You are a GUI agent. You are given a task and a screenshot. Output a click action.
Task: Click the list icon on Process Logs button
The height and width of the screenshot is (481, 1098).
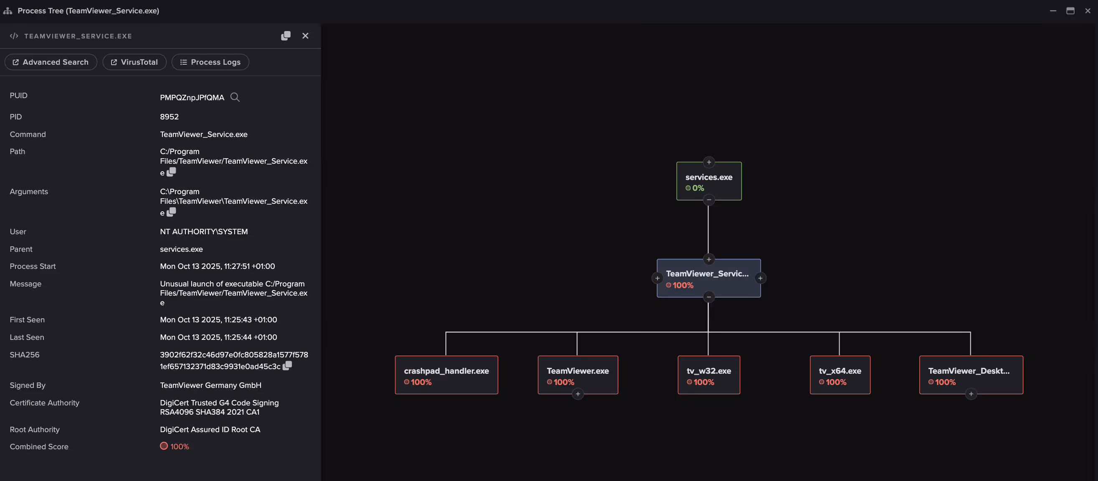[183, 62]
